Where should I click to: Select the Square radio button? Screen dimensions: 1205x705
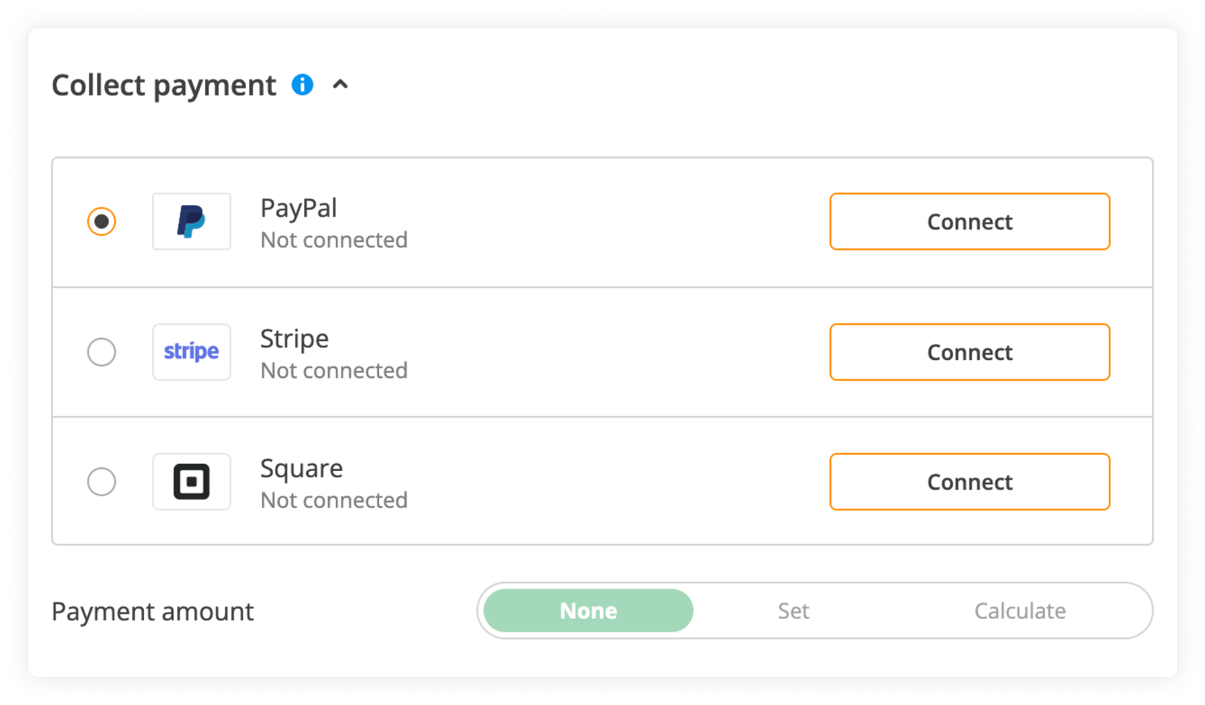102,482
